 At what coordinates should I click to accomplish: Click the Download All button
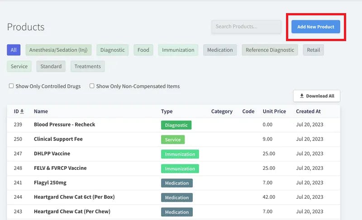pos(316,96)
